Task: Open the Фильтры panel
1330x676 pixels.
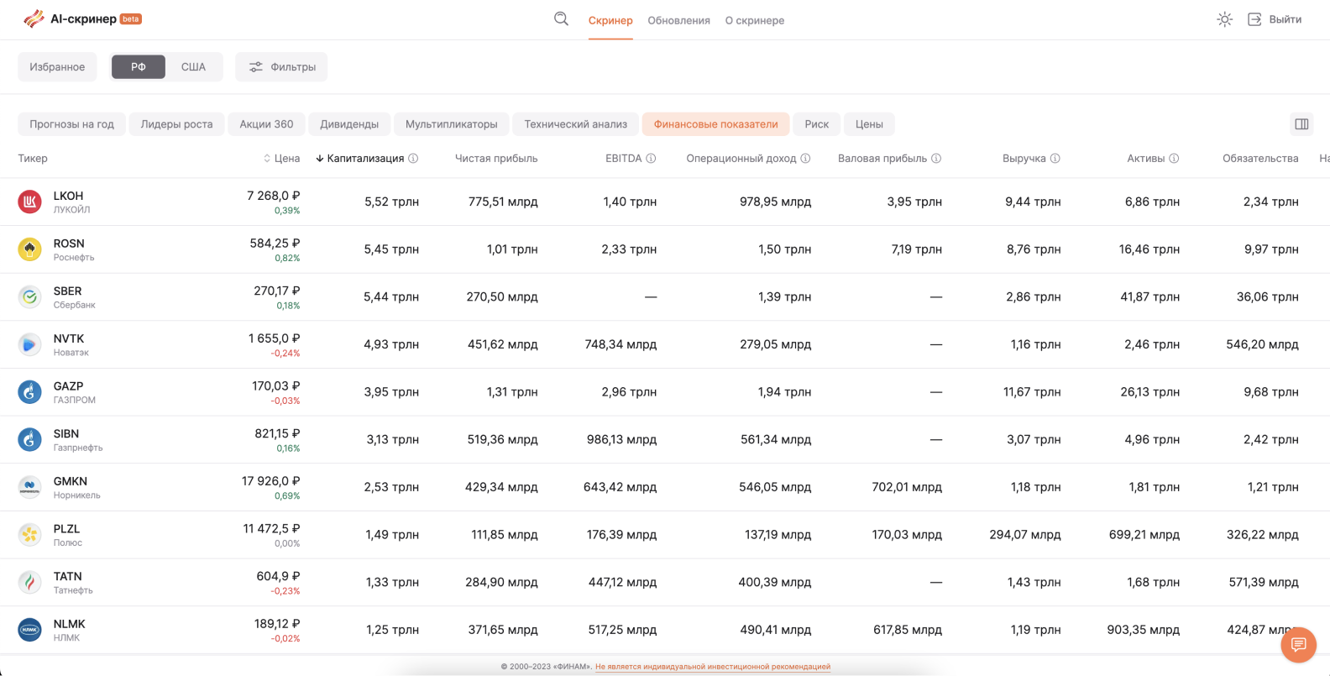Action: tap(281, 67)
